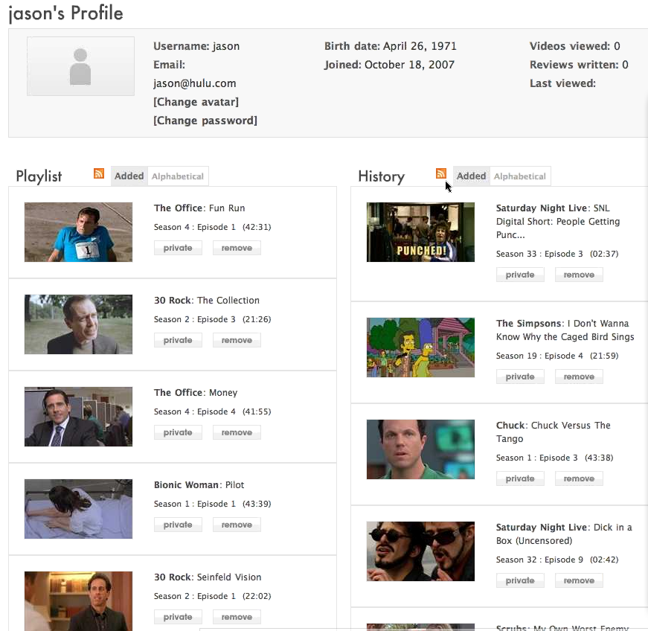The image size is (648, 631).
Task: Select the Added tab in Playlist
Action: (129, 176)
